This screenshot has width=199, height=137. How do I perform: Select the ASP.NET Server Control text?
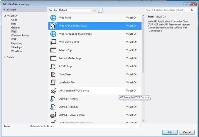tap(72, 115)
